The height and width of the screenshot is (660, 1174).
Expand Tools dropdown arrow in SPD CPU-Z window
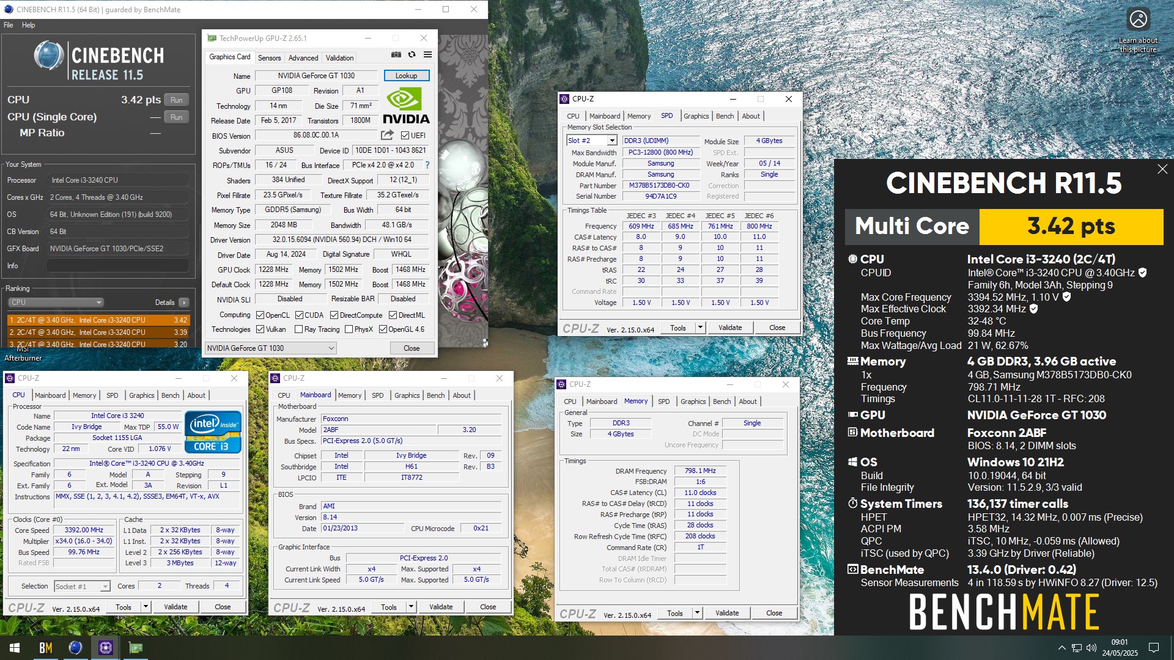point(700,328)
